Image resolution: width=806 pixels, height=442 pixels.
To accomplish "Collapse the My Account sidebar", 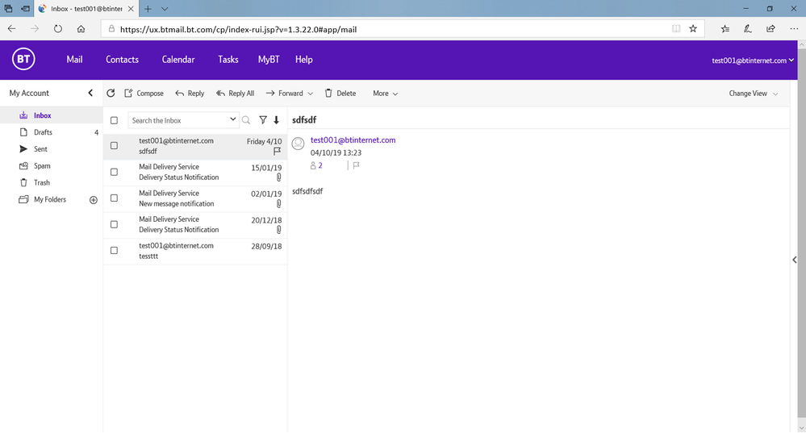I will (x=90, y=94).
